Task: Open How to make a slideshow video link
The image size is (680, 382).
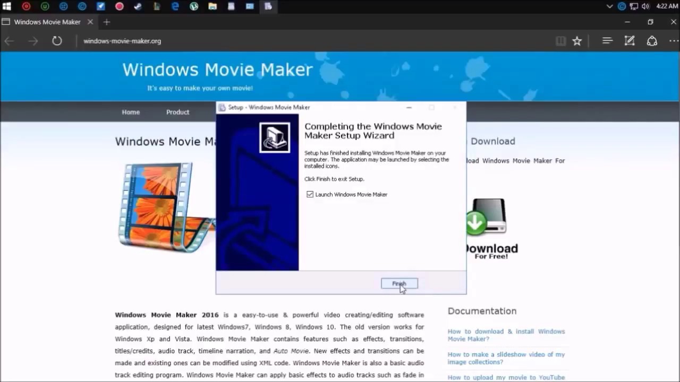Action: point(506,358)
